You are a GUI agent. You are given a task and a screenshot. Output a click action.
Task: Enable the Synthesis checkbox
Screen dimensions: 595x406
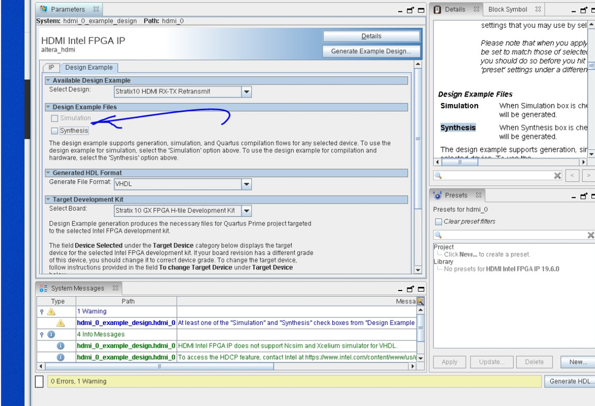pos(55,131)
